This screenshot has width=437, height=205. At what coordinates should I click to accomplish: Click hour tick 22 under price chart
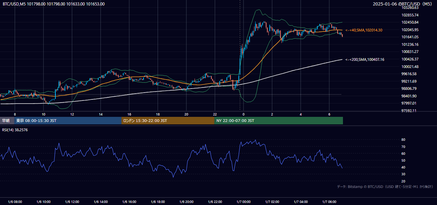pos(215,114)
